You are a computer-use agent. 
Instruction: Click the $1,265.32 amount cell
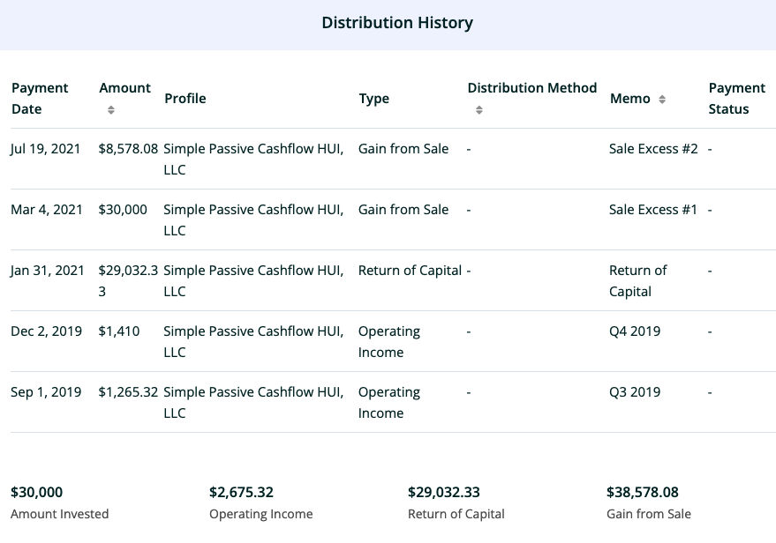coord(128,392)
